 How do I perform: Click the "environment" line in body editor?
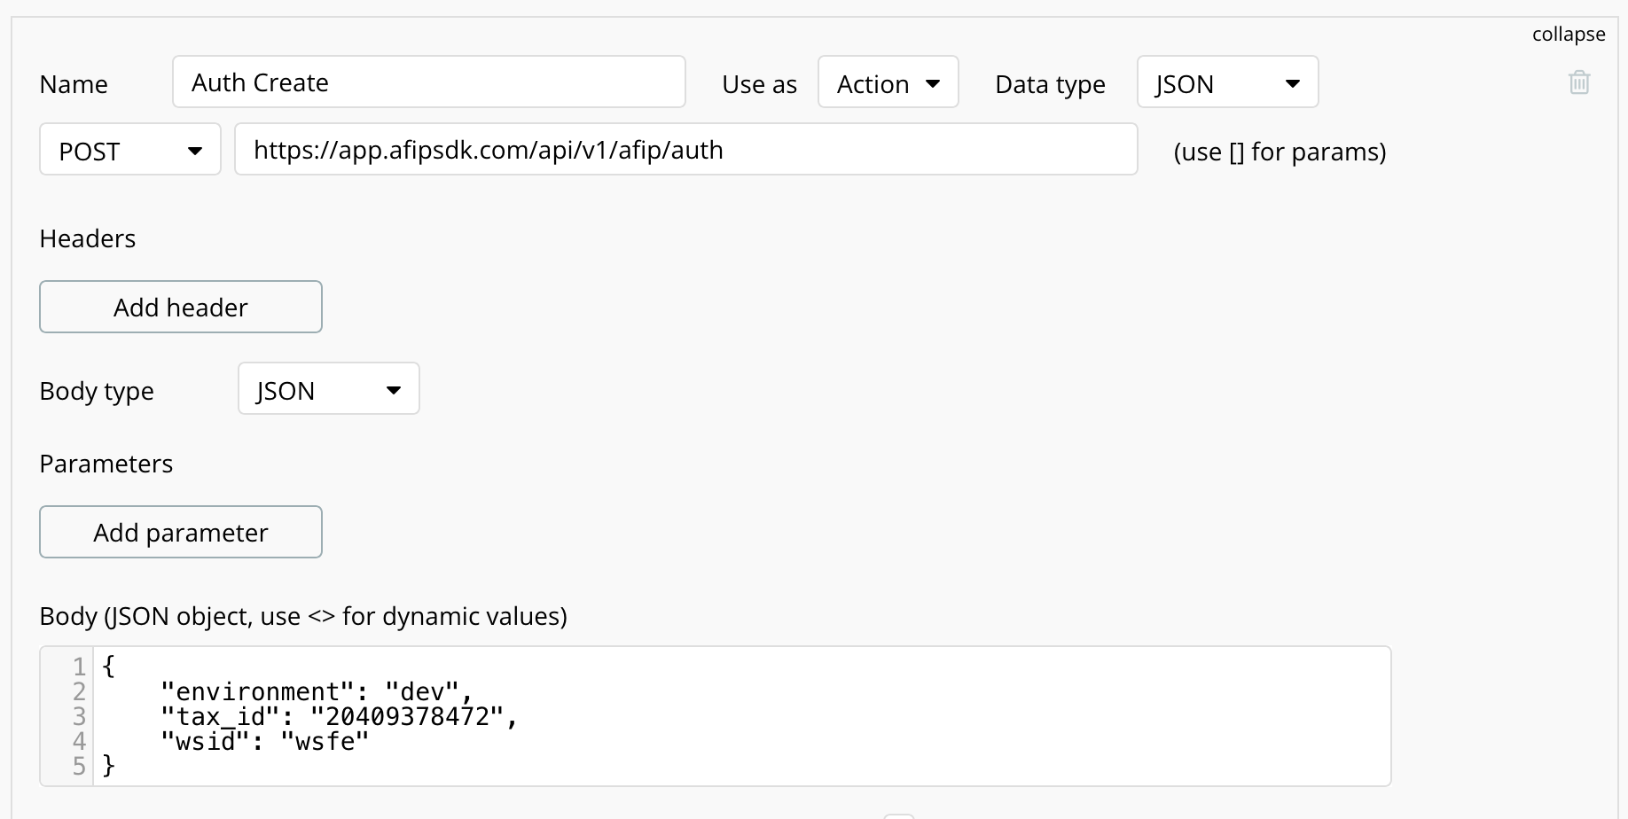[317, 691]
